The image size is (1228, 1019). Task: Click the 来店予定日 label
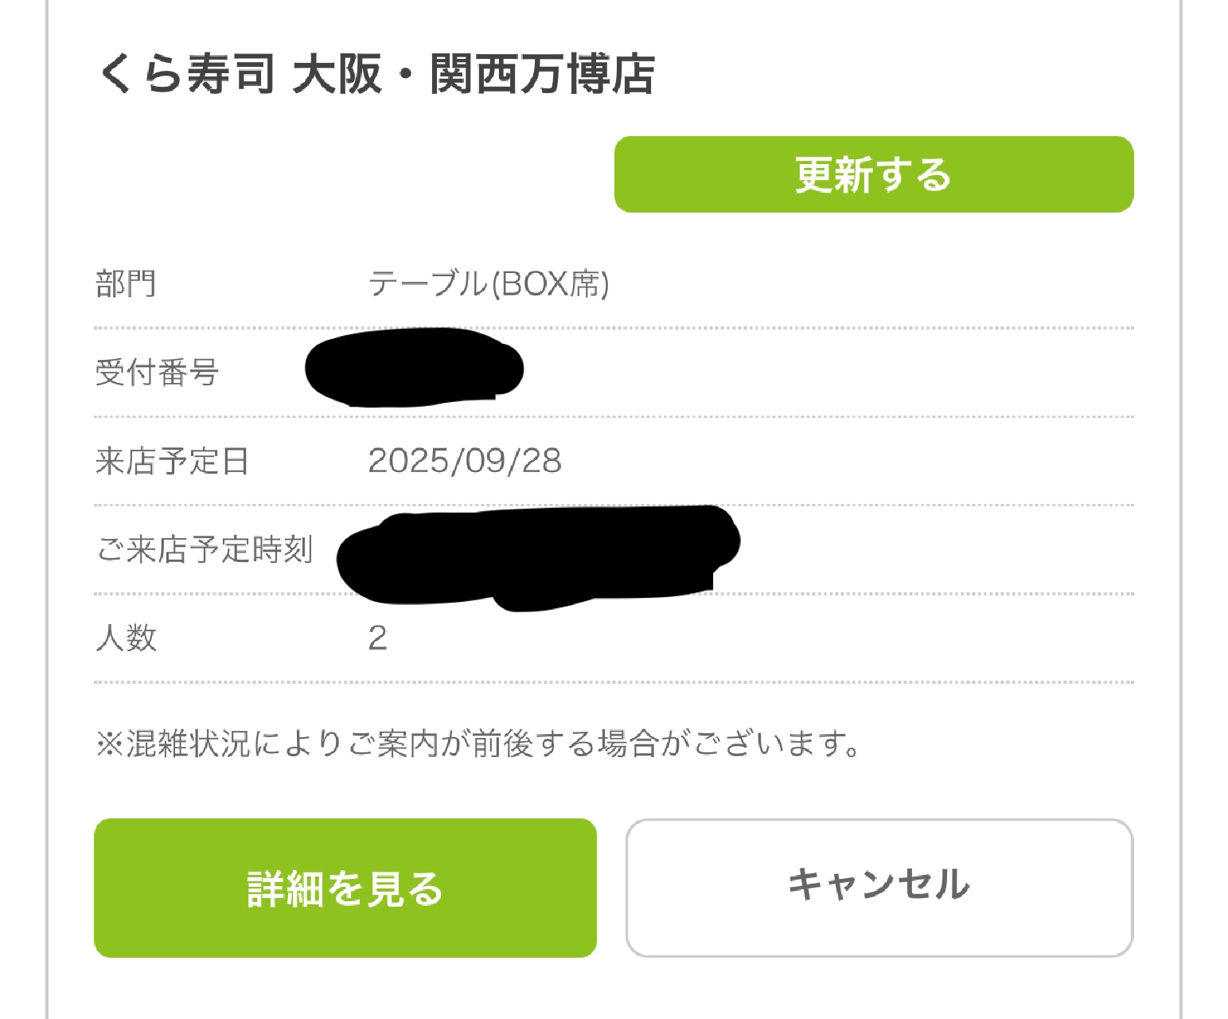point(172,461)
